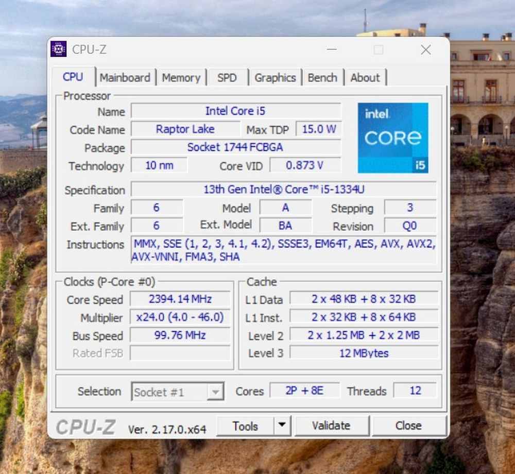Click the Multiplier value field
The height and width of the screenshot is (474, 515).
(x=180, y=317)
